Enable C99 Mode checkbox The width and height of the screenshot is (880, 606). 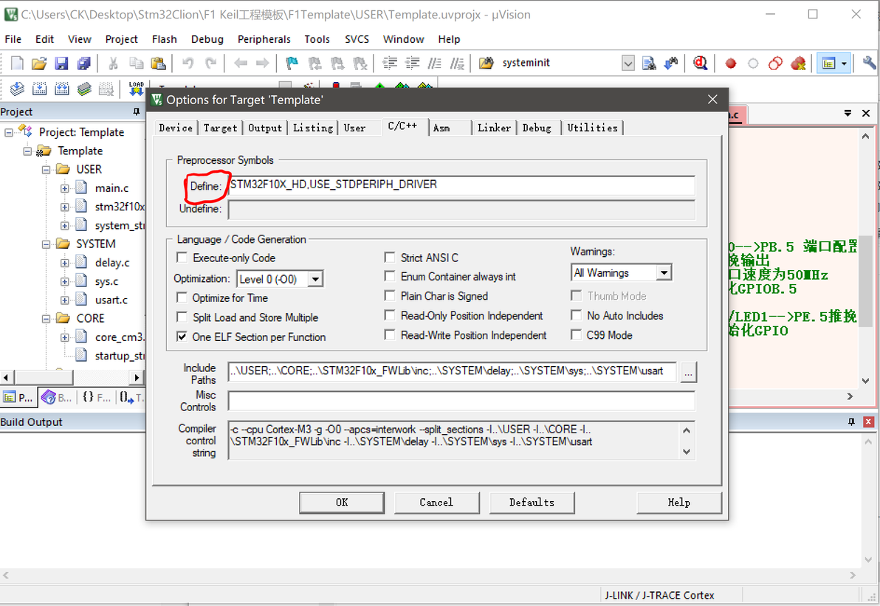(576, 335)
